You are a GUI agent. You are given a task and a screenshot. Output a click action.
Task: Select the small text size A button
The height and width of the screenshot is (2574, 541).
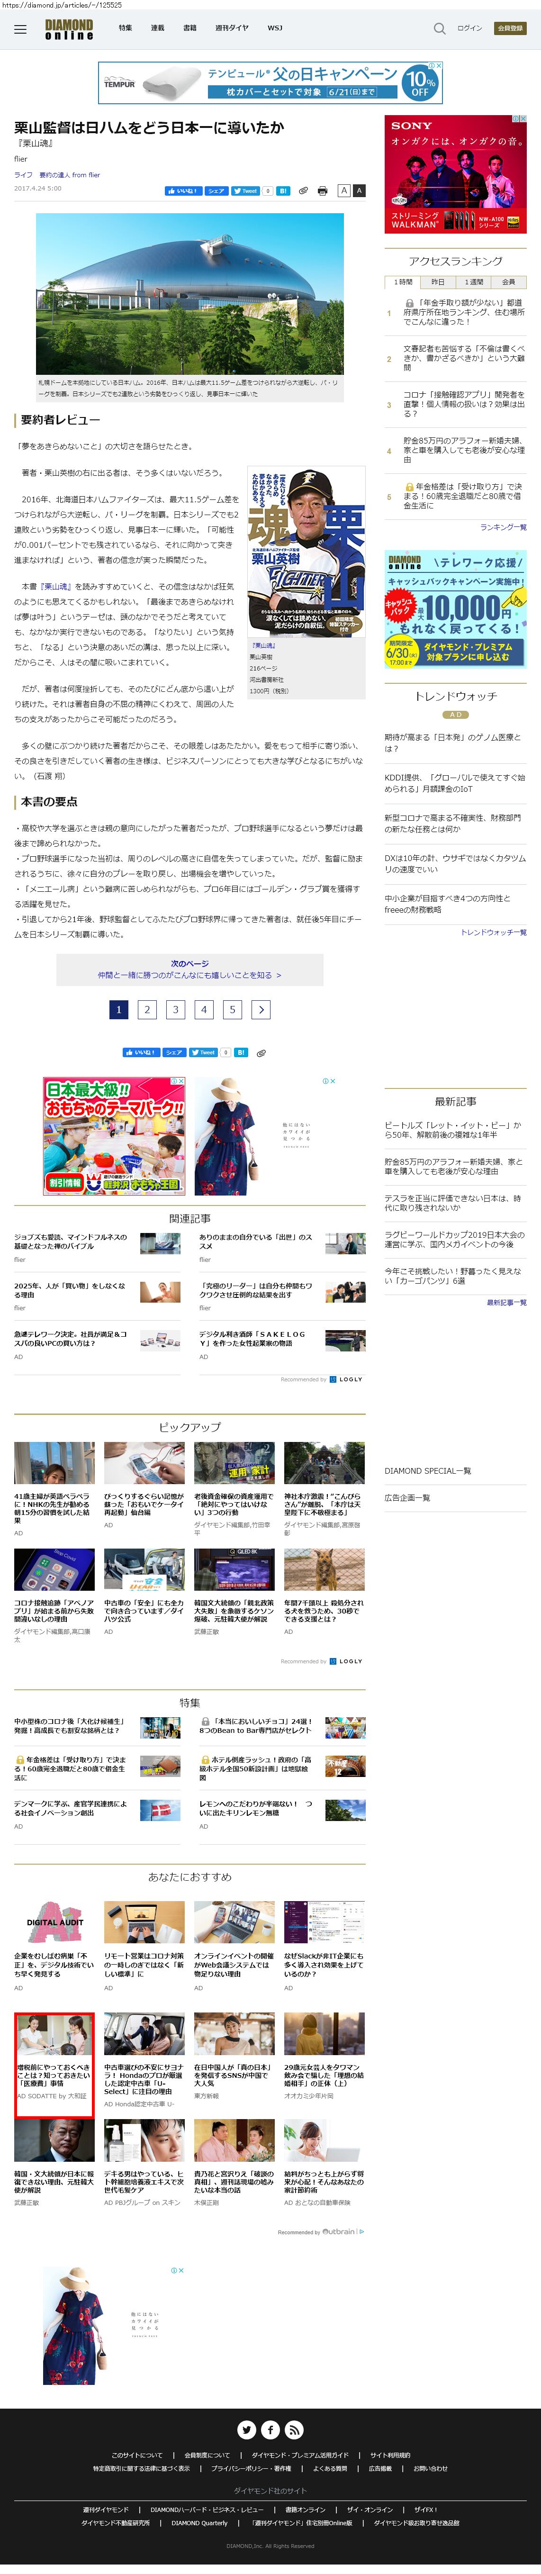(x=343, y=190)
